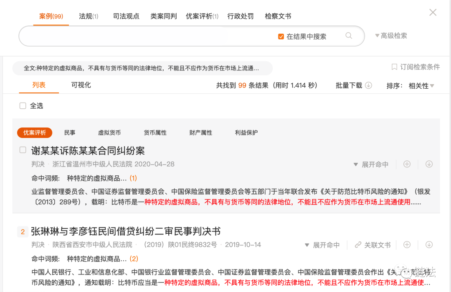This screenshot has width=451, height=292.
Task: Click 订阅检索条件 link
Action: point(420,67)
